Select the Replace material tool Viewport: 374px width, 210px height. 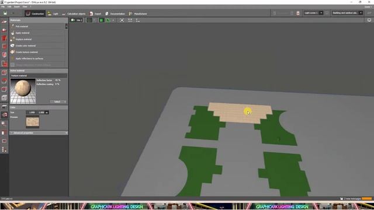coord(38,39)
